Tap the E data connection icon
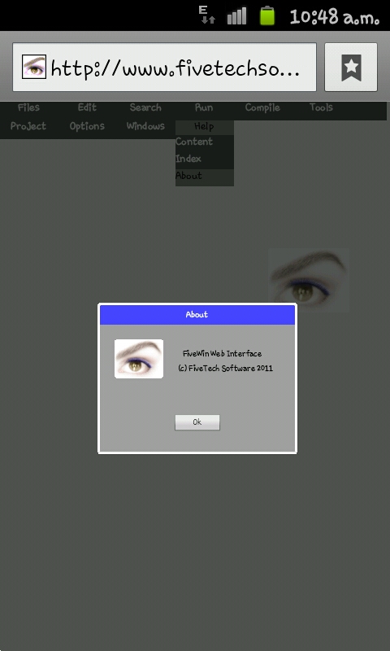The image size is (390, 651). [x=207, y=15]
